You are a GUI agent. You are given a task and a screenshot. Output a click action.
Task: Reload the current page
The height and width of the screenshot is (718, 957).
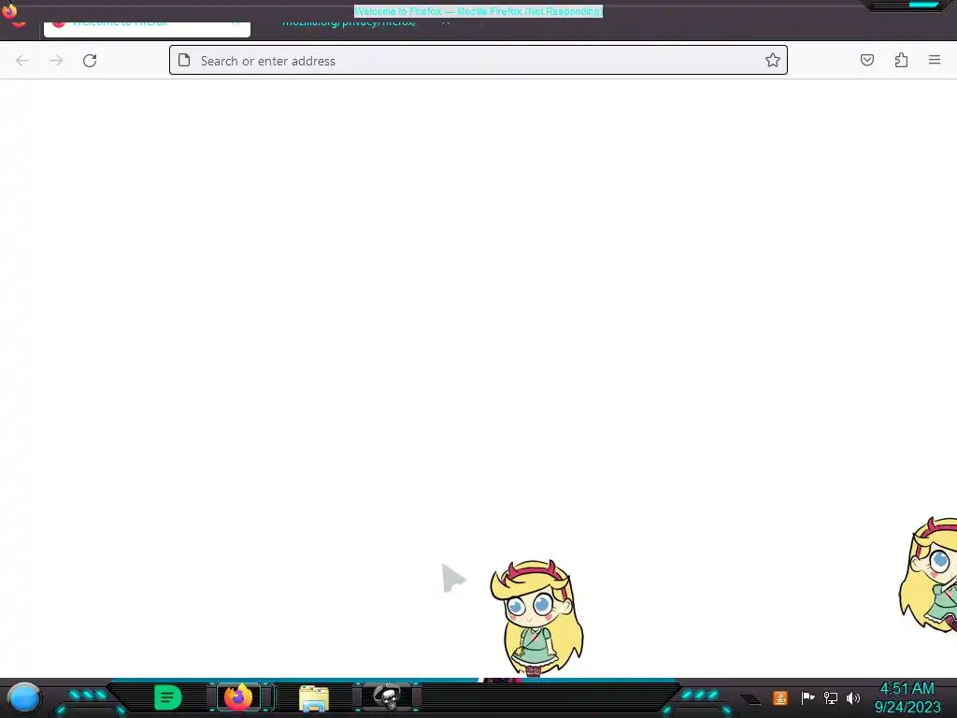point(90,61)
